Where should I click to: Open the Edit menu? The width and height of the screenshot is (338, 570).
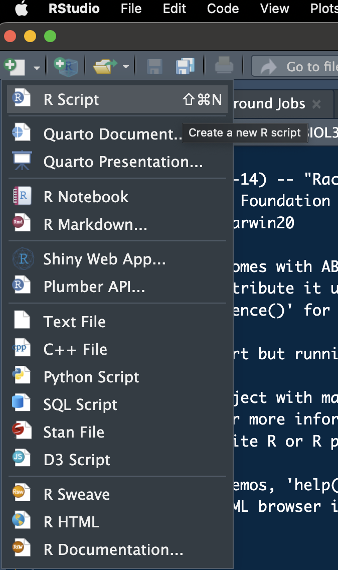(x=174, y=9)
